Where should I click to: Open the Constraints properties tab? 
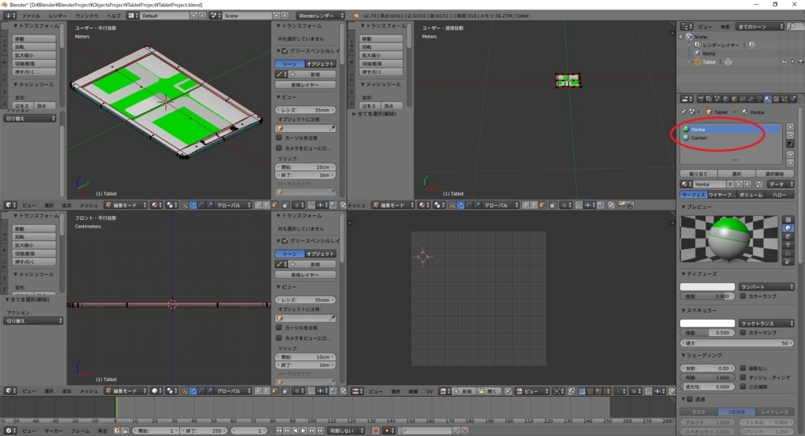pos(742,98)
